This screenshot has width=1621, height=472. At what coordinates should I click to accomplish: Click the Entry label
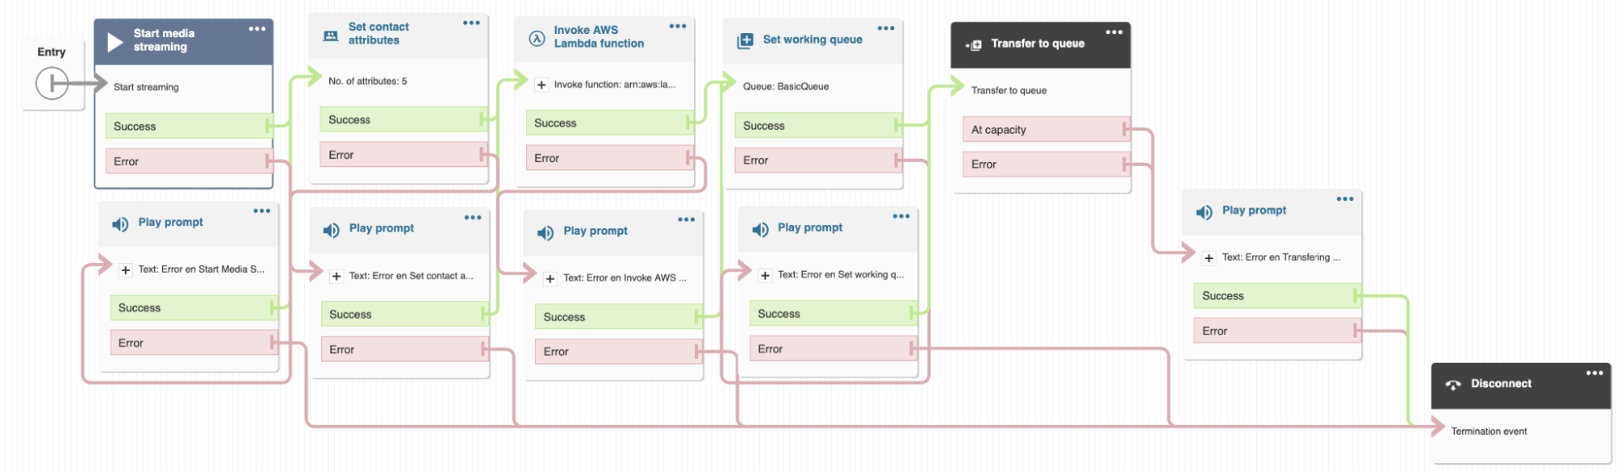pos(51,52)
